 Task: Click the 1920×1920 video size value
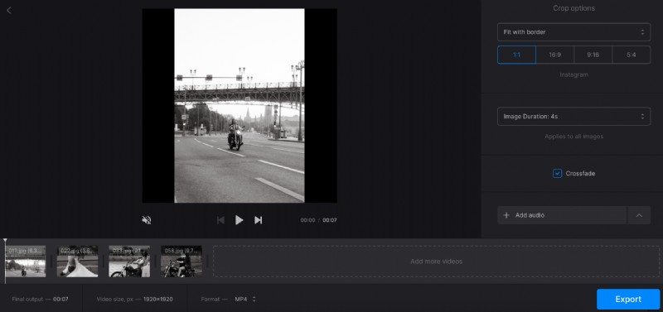pos(157,299)
